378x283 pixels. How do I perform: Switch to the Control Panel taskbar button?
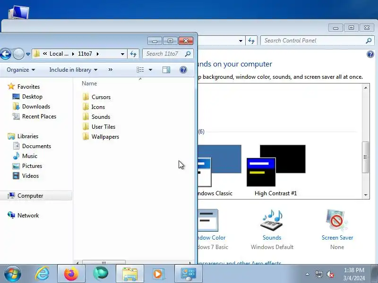coord(188,274)
